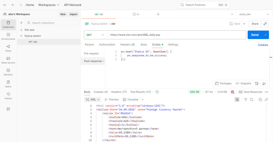This screenshot has height=142, width=273.
Task: Open the Mock servers sidebar section
Action: pos(8,60)
